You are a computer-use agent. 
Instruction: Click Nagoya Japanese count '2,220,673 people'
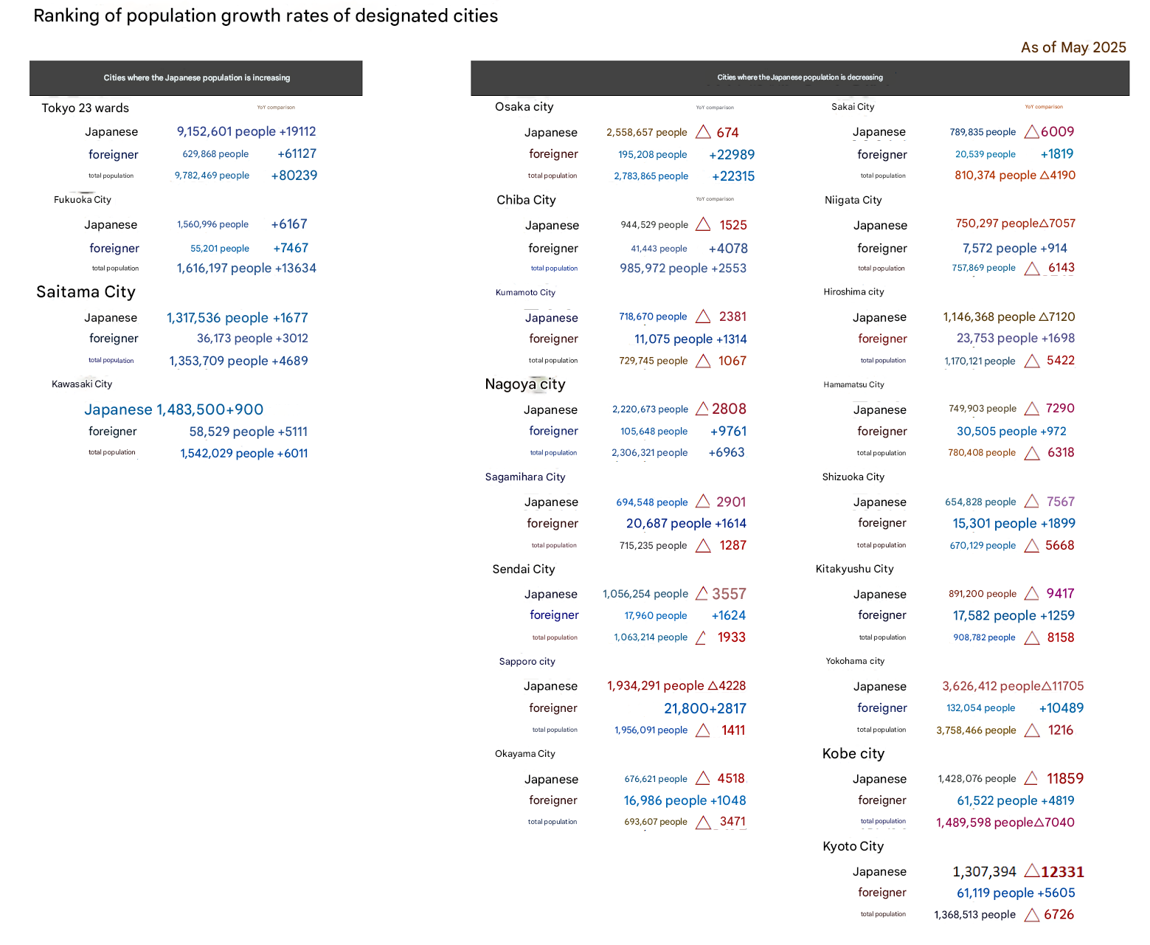(650, 409)
